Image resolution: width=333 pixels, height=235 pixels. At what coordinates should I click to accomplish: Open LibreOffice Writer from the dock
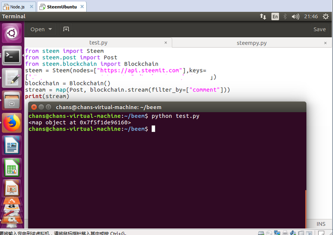tap(12, 145)
